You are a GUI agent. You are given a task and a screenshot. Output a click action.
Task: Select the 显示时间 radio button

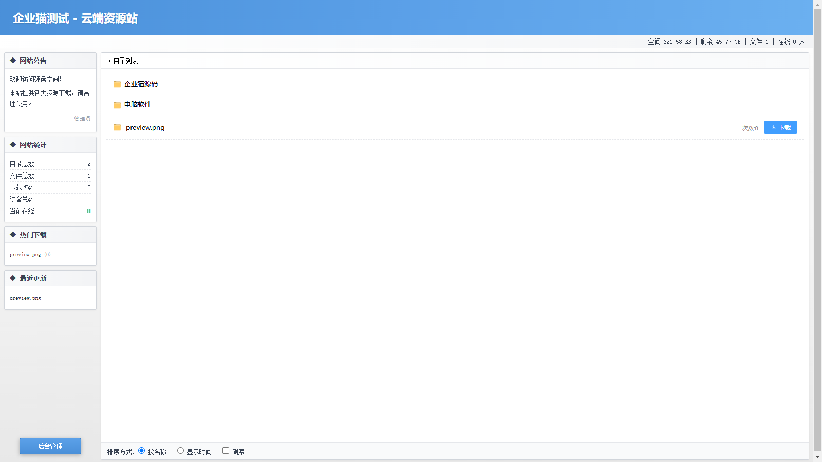tap(180, 451)
